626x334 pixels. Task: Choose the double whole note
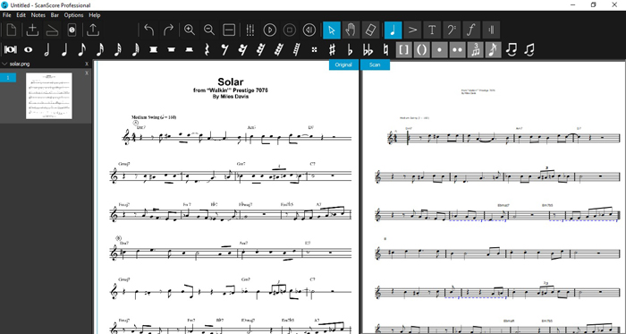pyautogui.click(x=11, y=50)
